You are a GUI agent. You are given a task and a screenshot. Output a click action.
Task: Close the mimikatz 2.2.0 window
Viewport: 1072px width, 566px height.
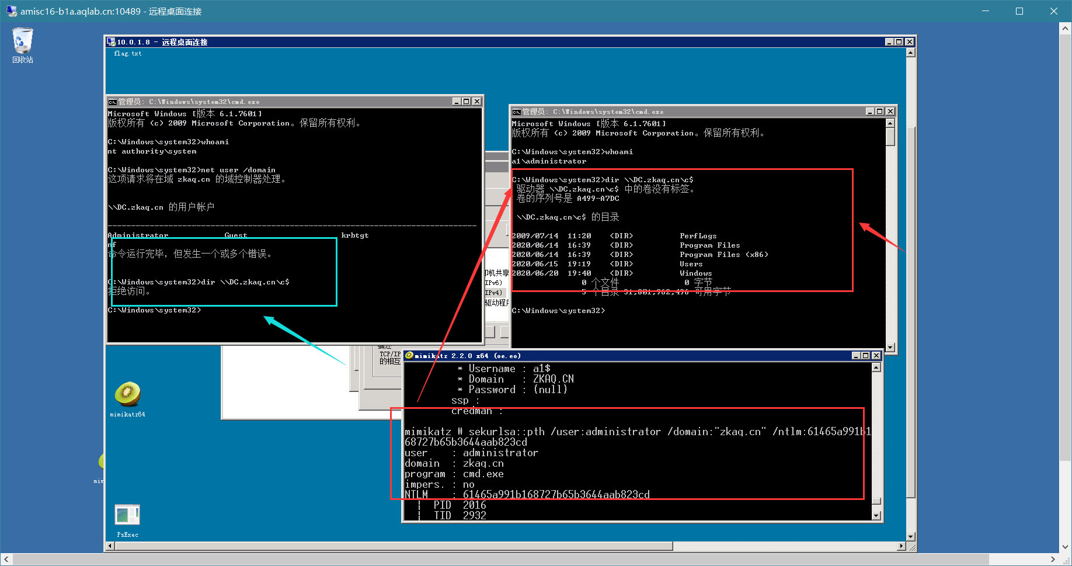coord(876,355)
